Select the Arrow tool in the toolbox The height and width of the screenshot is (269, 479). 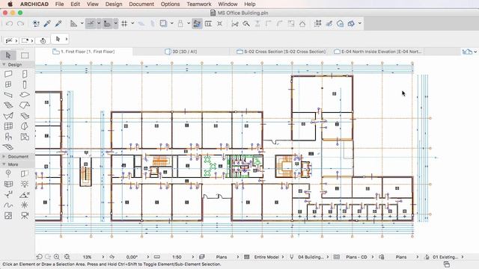pos(8,55)
